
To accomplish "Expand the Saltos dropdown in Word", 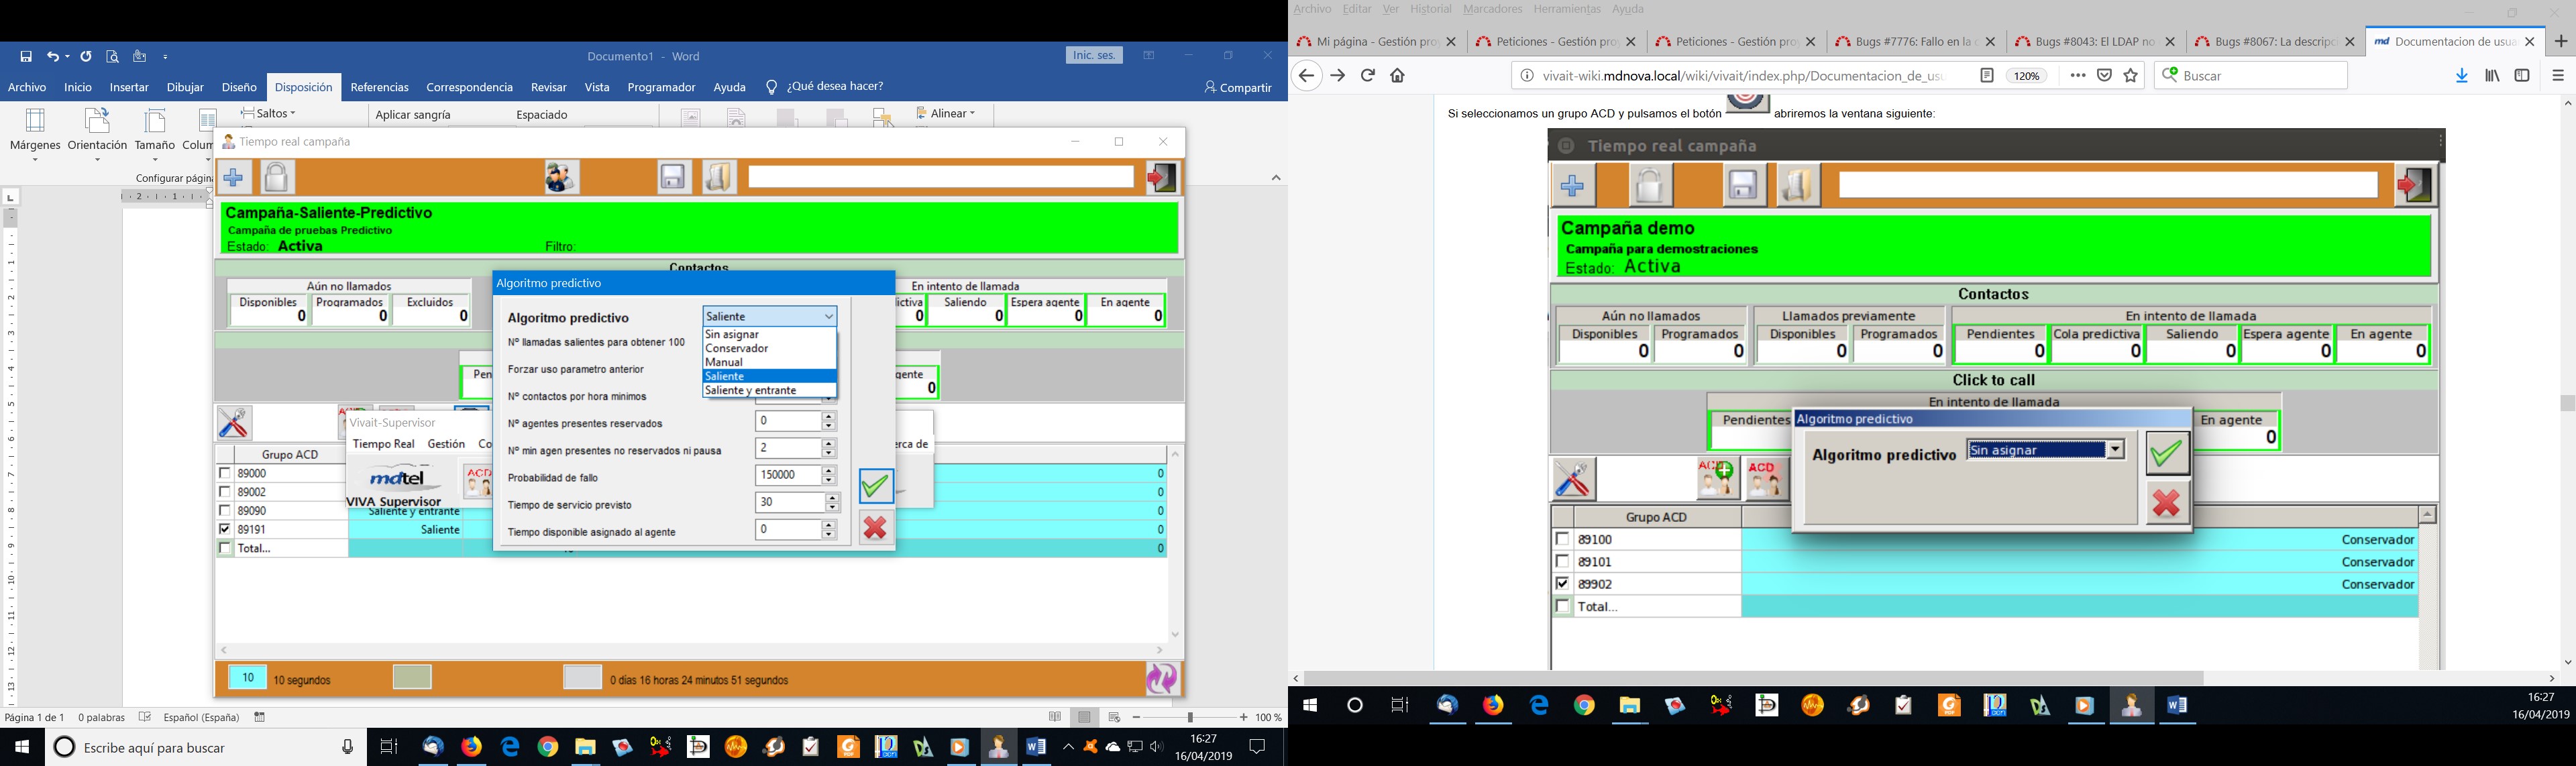I will (269, 114).
